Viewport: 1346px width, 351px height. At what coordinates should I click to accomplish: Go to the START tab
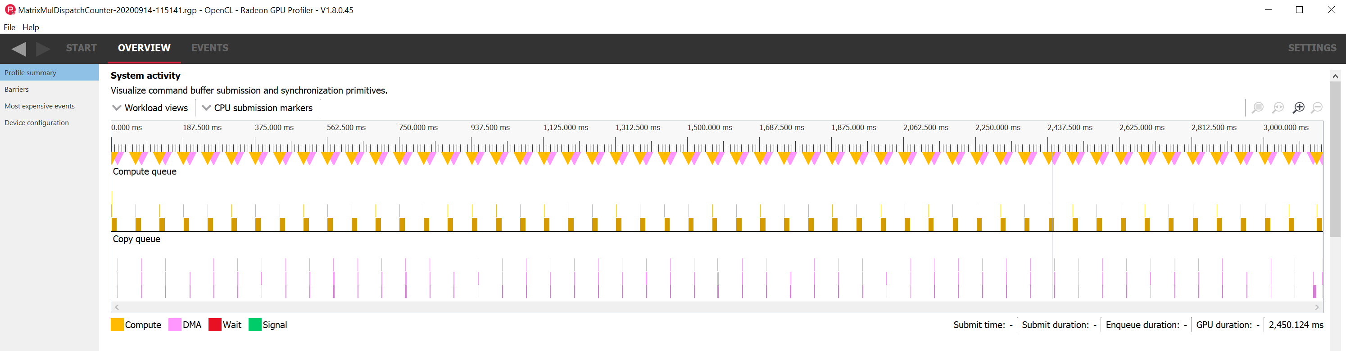(81, 48)
